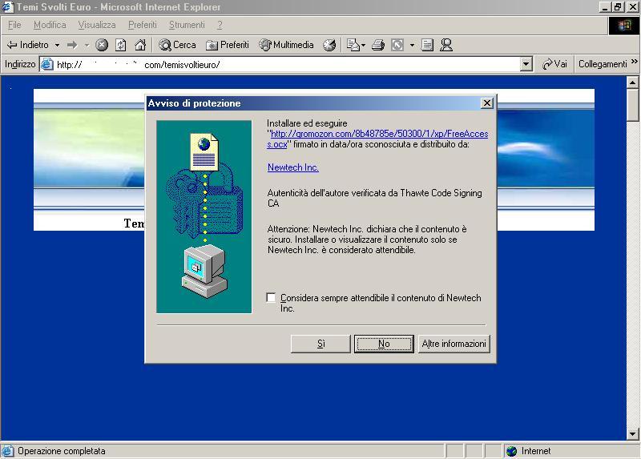Open the Strumenti menu
Image resolution: width=641 pixels, height=459 pixels.
coord(187,25)
